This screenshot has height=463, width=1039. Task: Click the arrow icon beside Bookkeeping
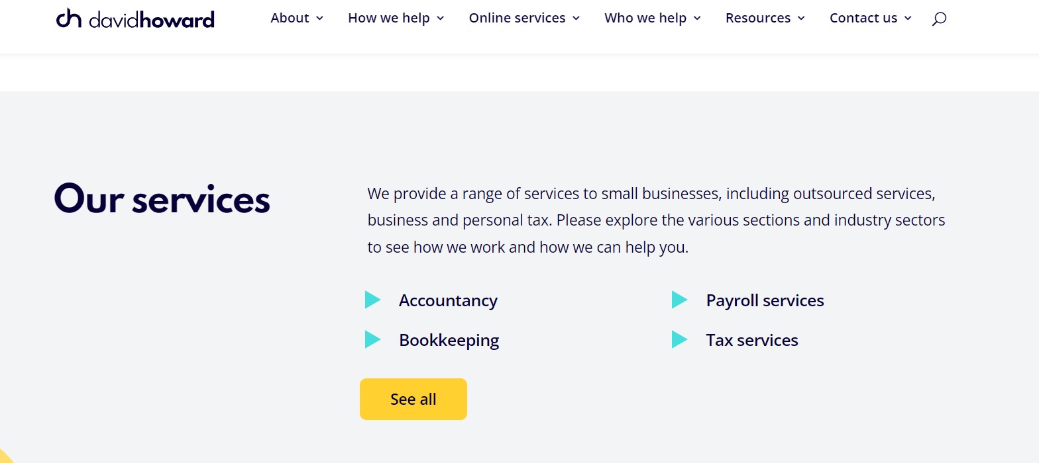tap(372, 340)
